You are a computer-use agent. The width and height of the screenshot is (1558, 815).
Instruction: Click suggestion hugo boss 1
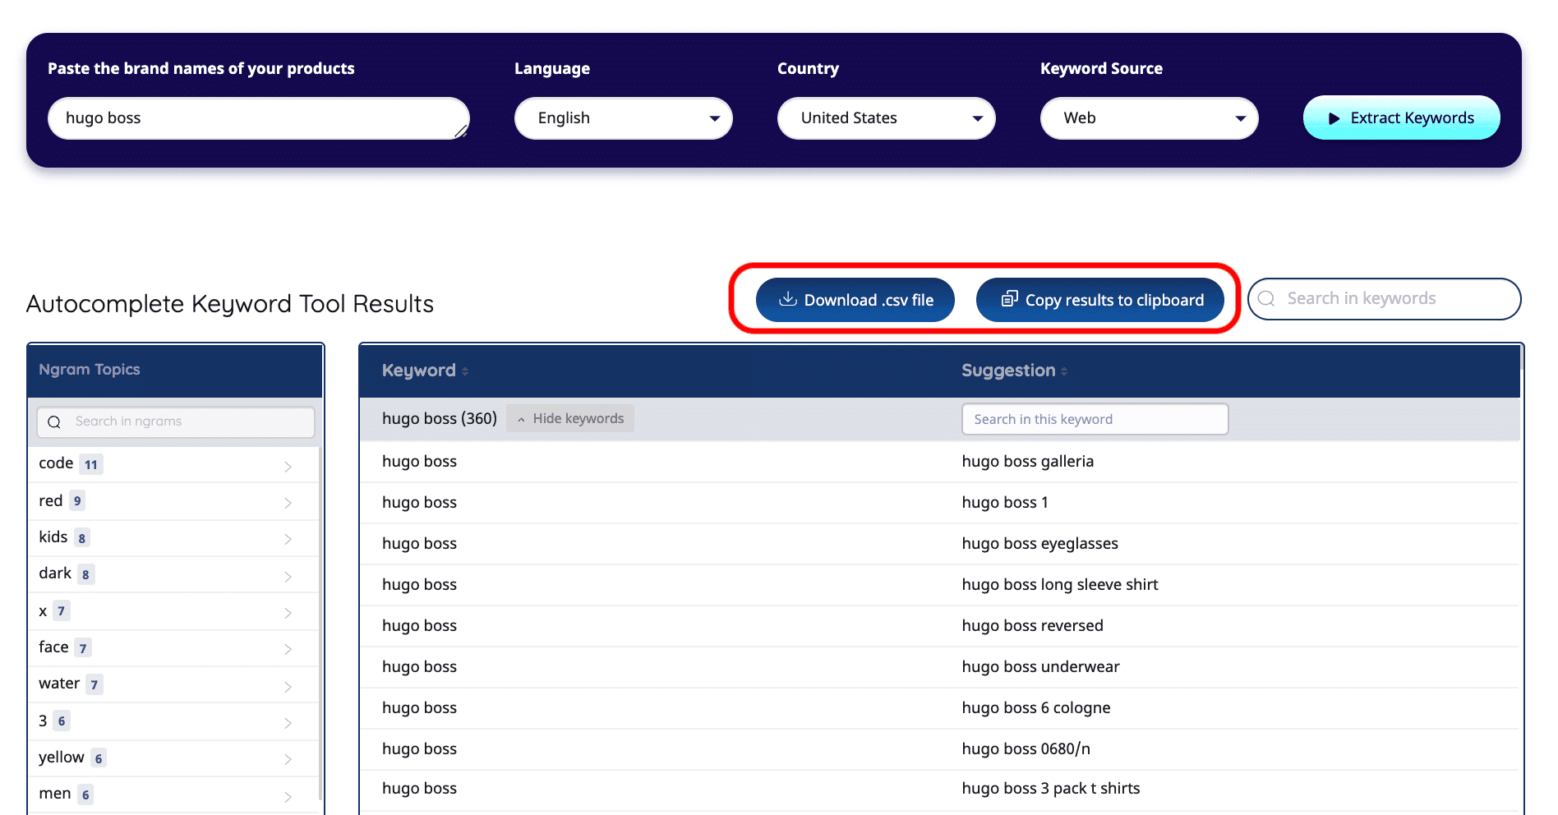tap(1005, 503)
